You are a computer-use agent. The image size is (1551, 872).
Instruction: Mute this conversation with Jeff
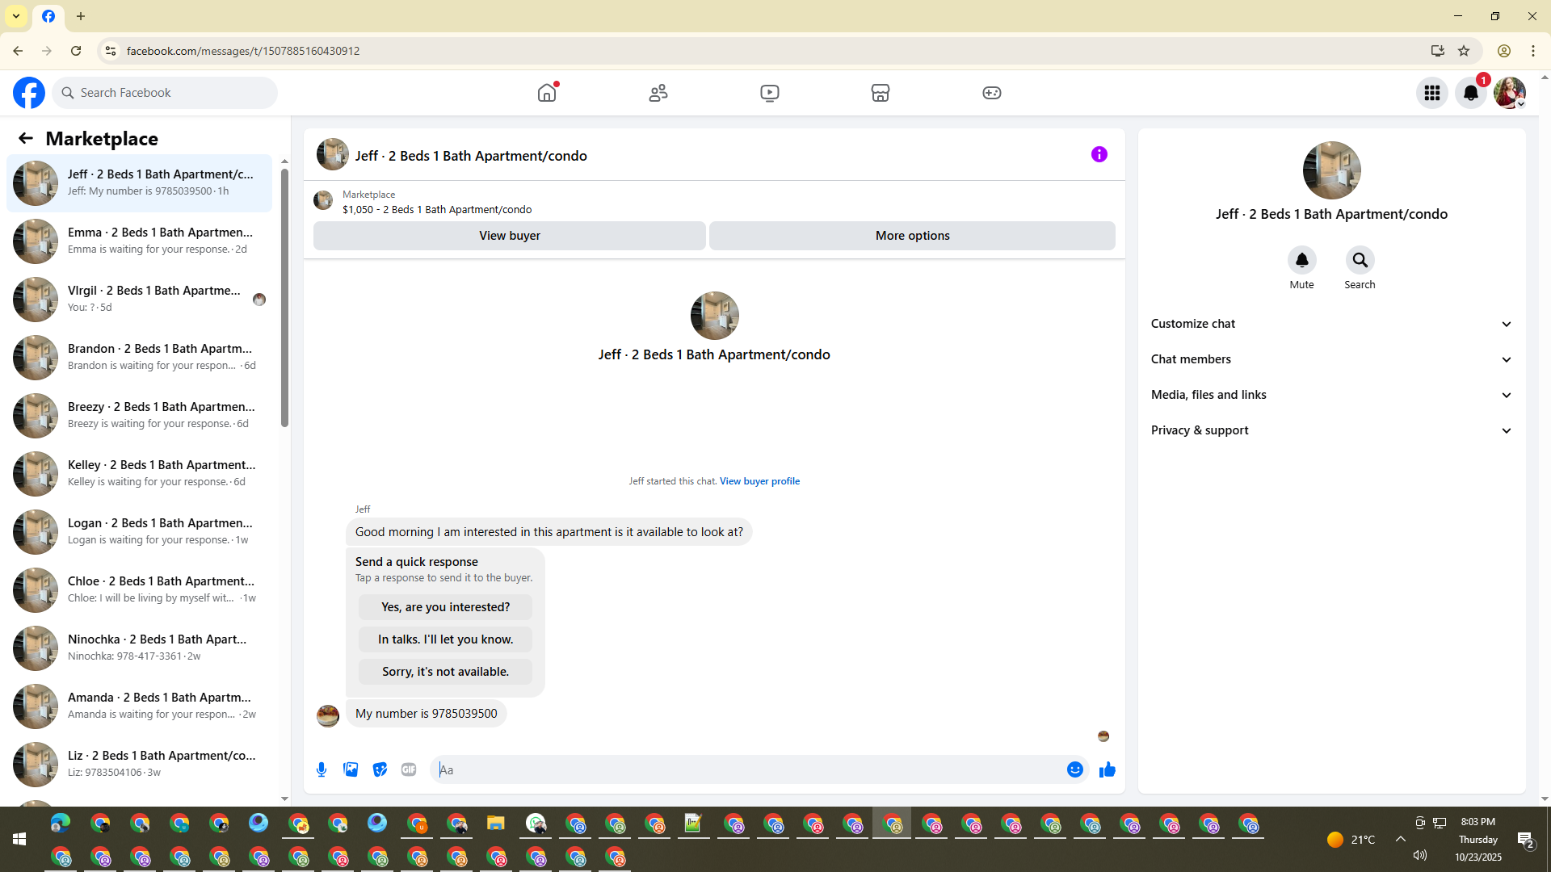(x=1301, y=261)
